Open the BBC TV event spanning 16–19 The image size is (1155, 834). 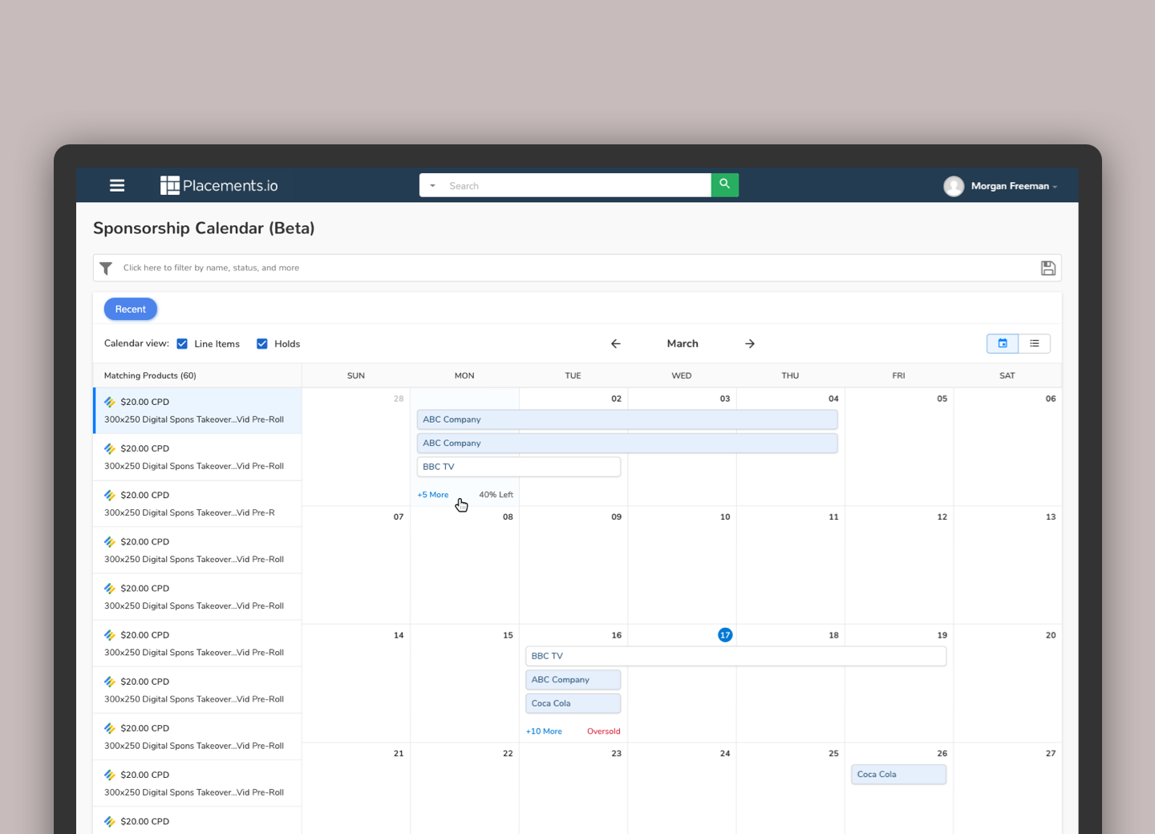click(x=735, y=656)
